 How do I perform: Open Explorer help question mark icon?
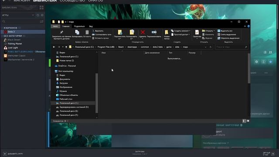click(x=248, y=26)
